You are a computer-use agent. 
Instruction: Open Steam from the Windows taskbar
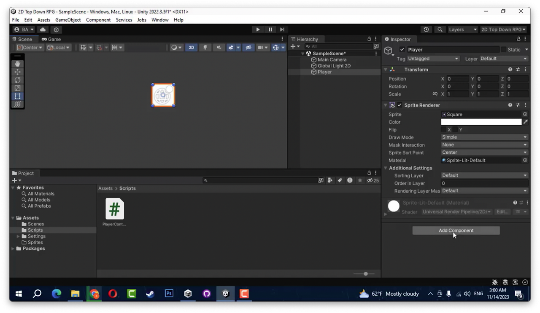[150, 294]
